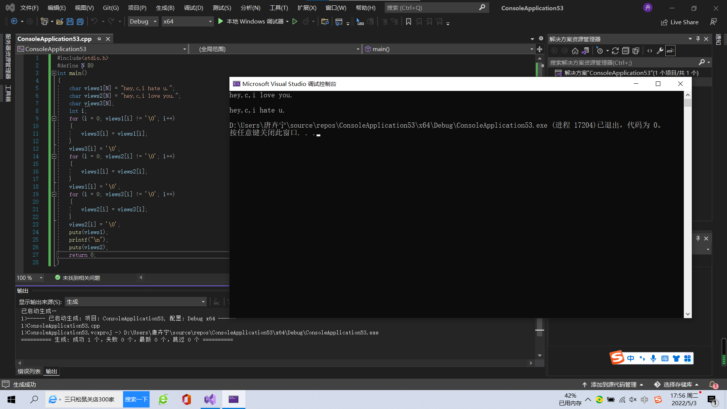Viewport: 727px width, 409px height.
Task: Collapse all items in Solution Explorer
Action: (626, 51)
